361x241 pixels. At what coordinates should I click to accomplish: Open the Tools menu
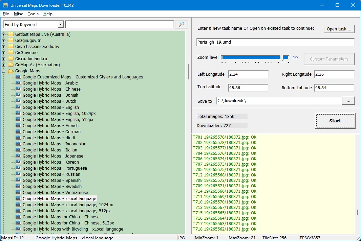pyautogui.click(x=33, y=14)
